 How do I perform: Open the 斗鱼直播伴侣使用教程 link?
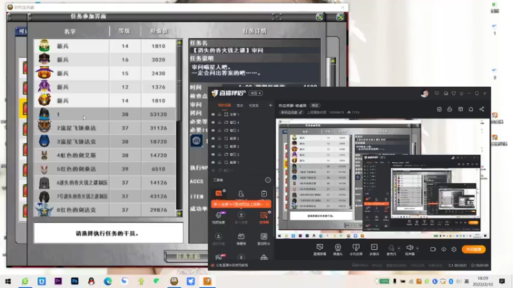[x=231, y=265]
